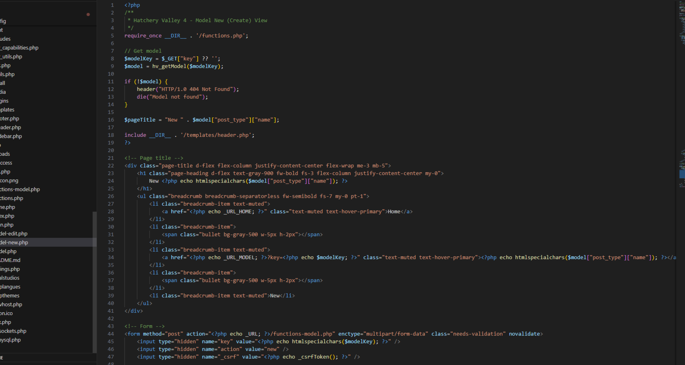The width and height of the screenshot is (685, 365).
Task: Open the sockets.php file
Action: [x=14, y=331]
